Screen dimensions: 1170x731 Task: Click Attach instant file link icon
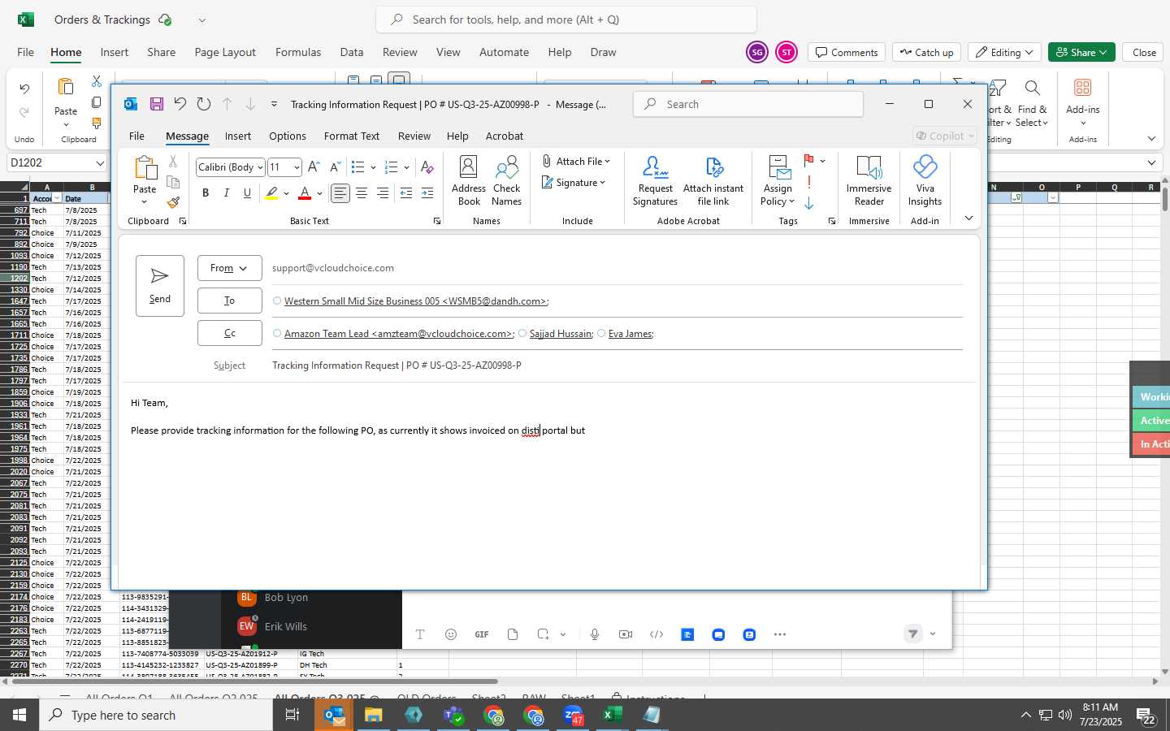(713, 180)
